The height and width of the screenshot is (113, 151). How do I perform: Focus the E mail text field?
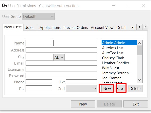point(61,63)
